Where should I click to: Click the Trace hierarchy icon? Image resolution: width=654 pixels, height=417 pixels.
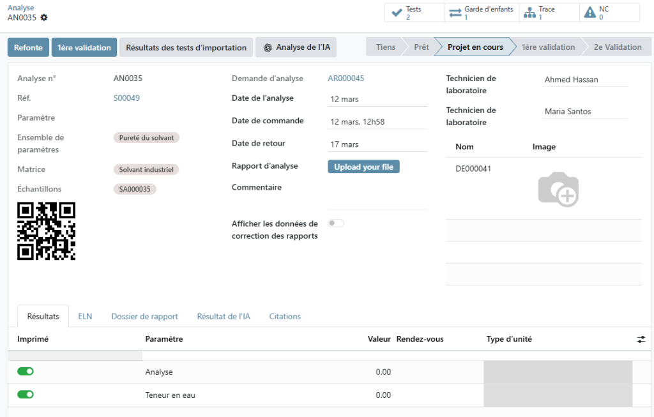pyautogui.click(x=531, y=11)
